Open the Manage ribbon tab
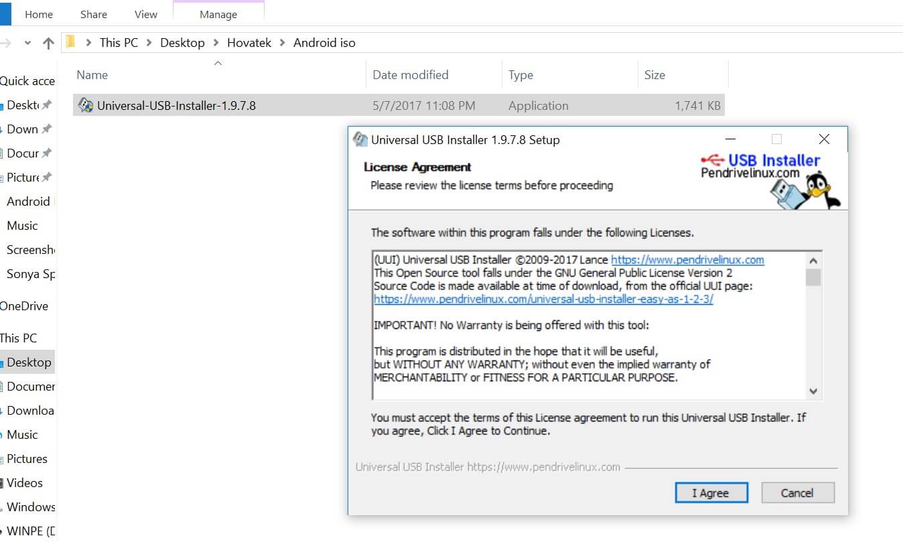The width and height of the screenshot is (903, 542). [218, 13]
